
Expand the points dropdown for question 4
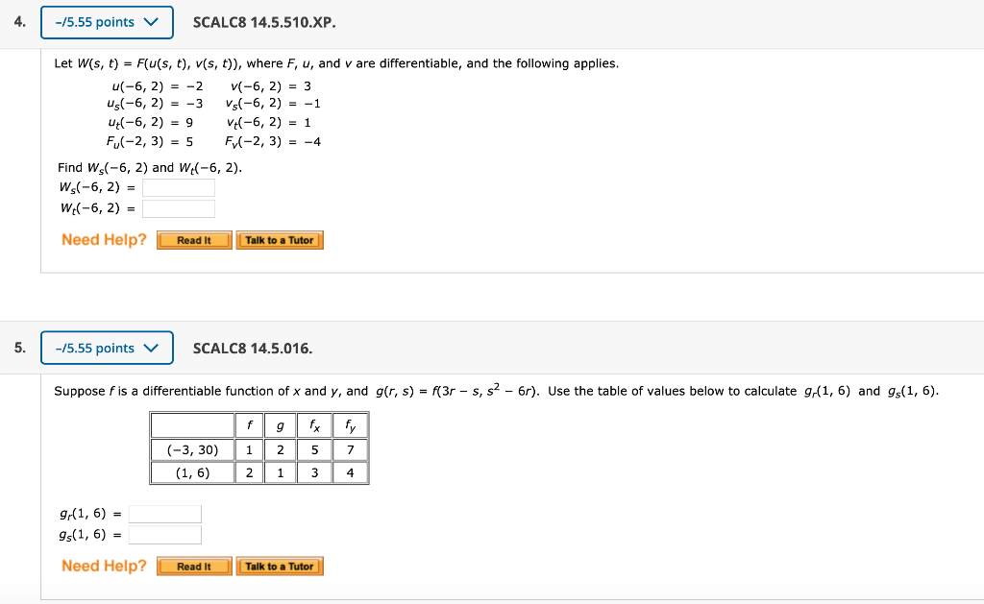[106, 22]
